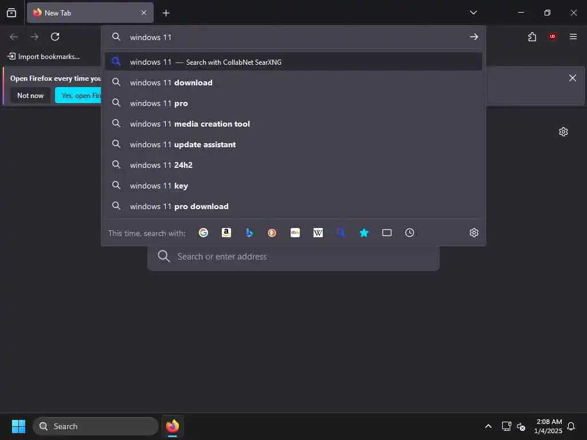This screenshot has width=587, height=440.
Task: Show hidden system tray icons
Action: click(488, 426)
